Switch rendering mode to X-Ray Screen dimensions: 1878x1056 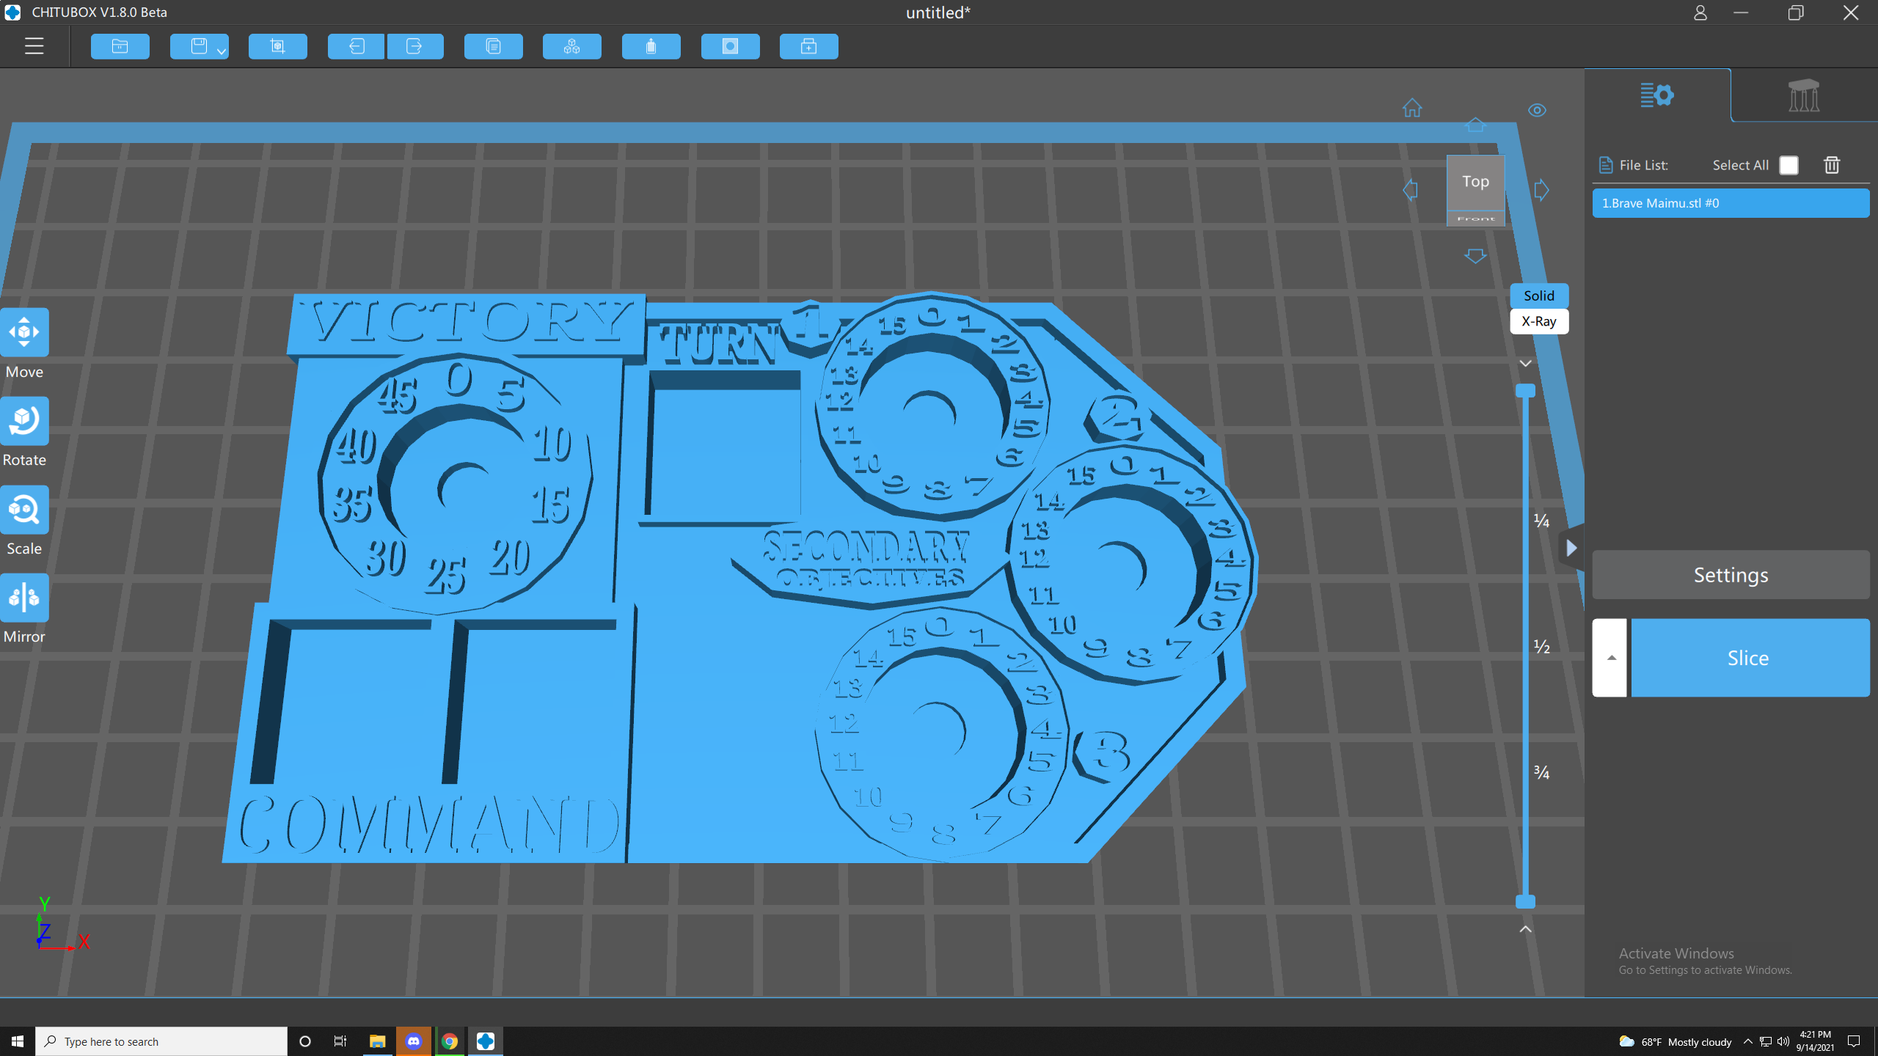click(x=1539, y=321)
